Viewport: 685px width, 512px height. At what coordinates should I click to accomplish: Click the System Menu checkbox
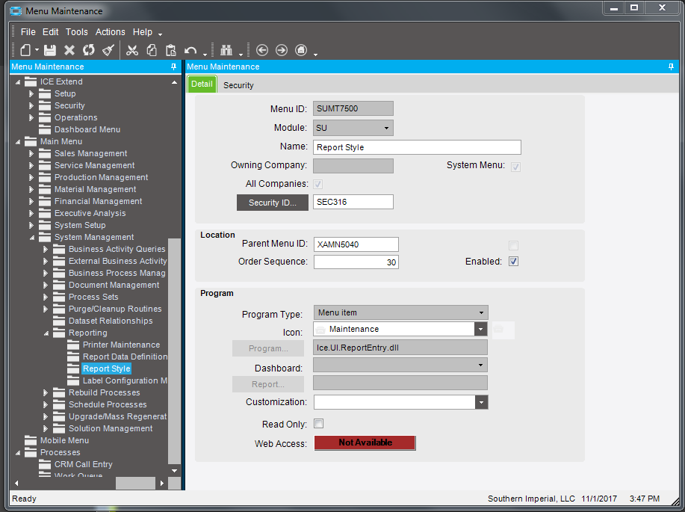point(515,167)
